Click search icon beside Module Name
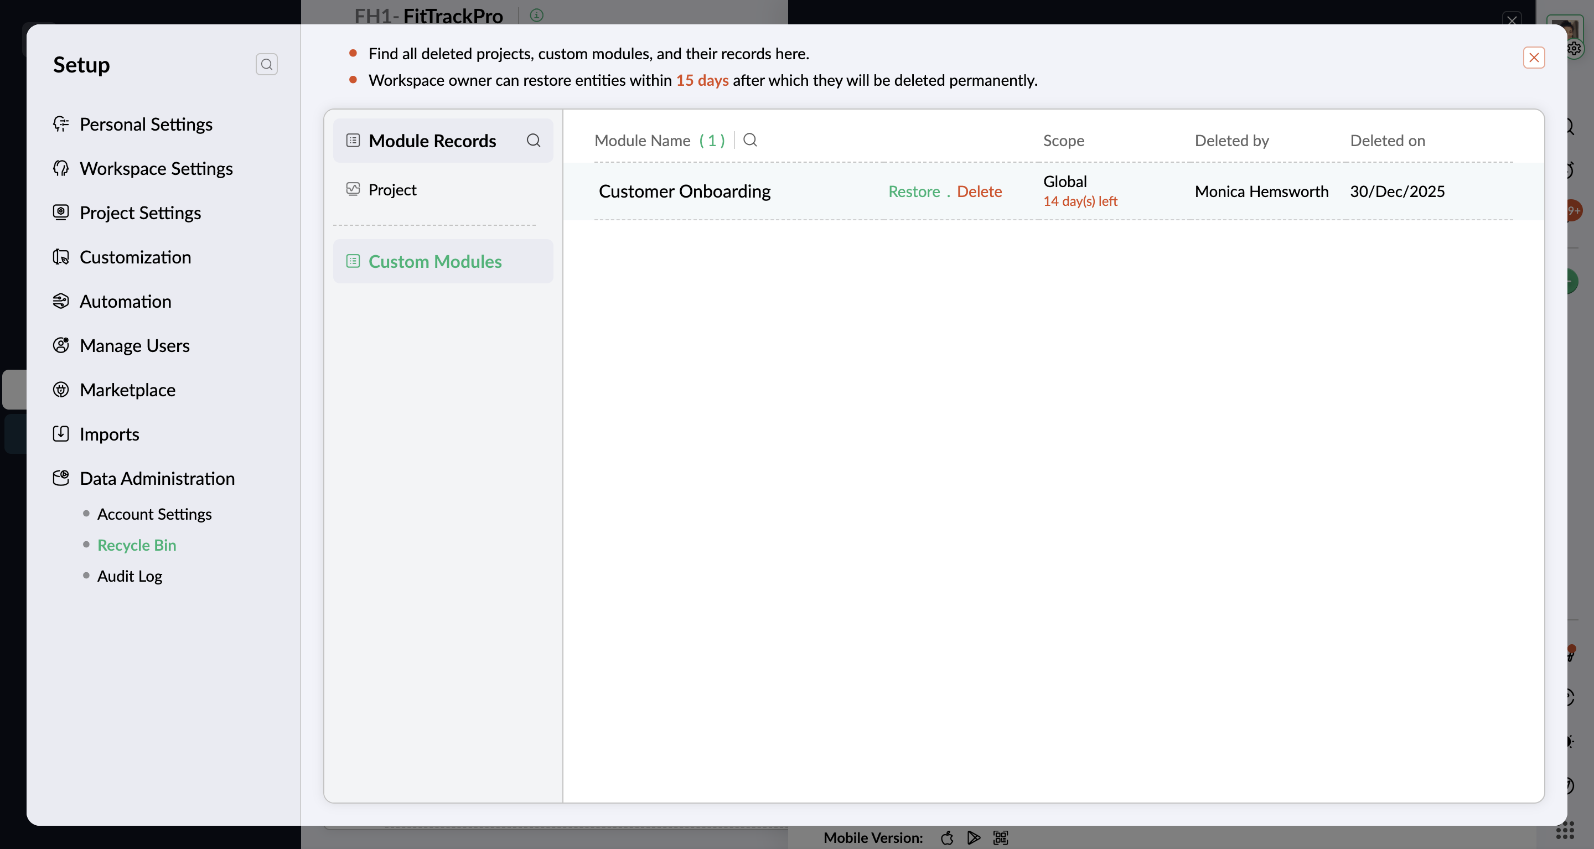This screenshot has height=849, width=1594. [x=750, y=140]
